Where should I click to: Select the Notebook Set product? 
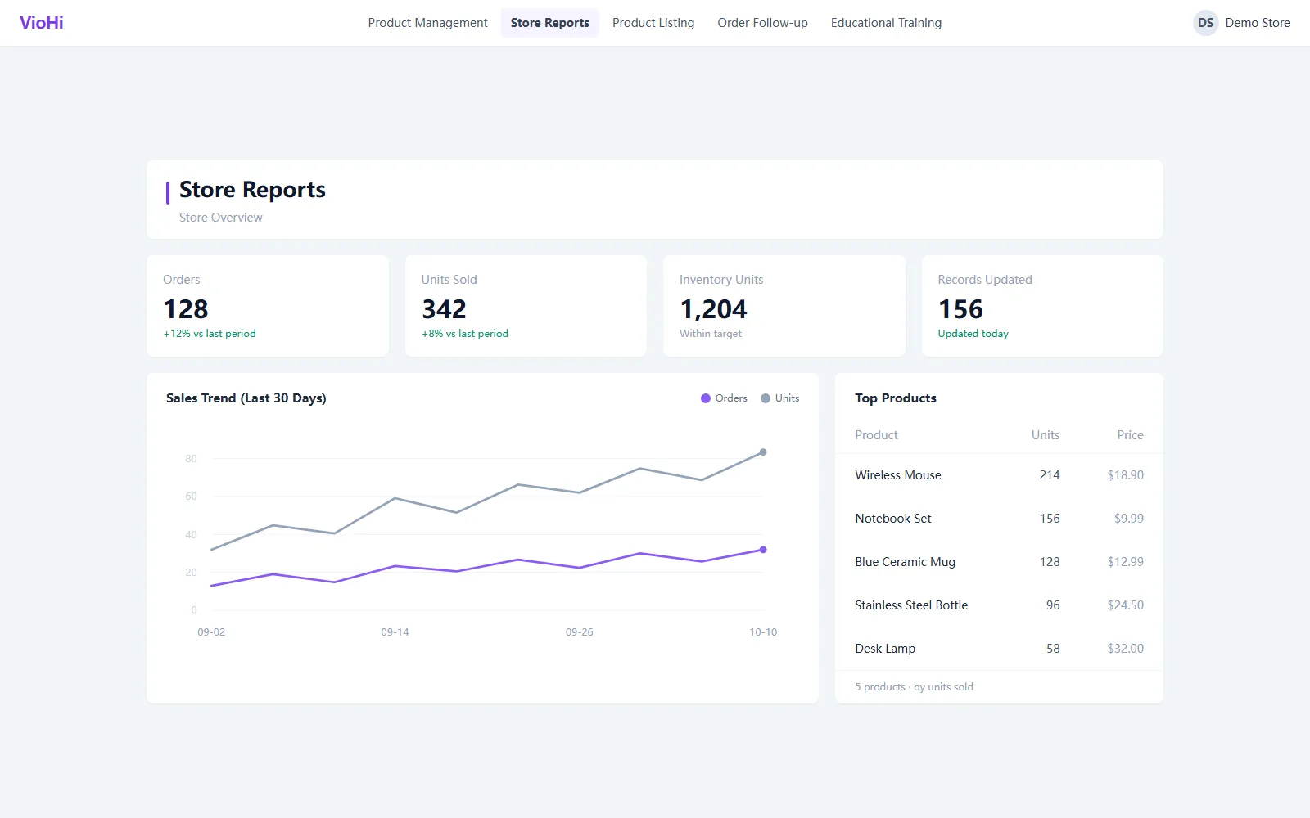coord(893,519)
